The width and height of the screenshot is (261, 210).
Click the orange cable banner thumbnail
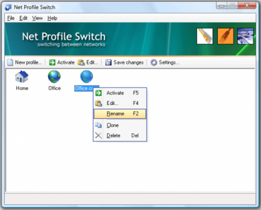(225, 36)
